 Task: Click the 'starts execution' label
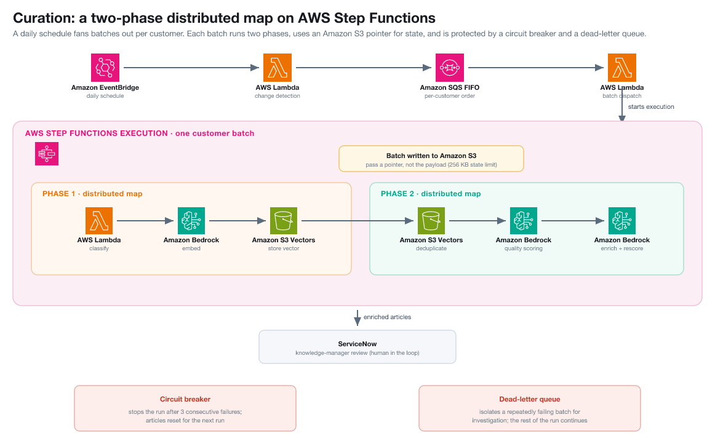651,106
